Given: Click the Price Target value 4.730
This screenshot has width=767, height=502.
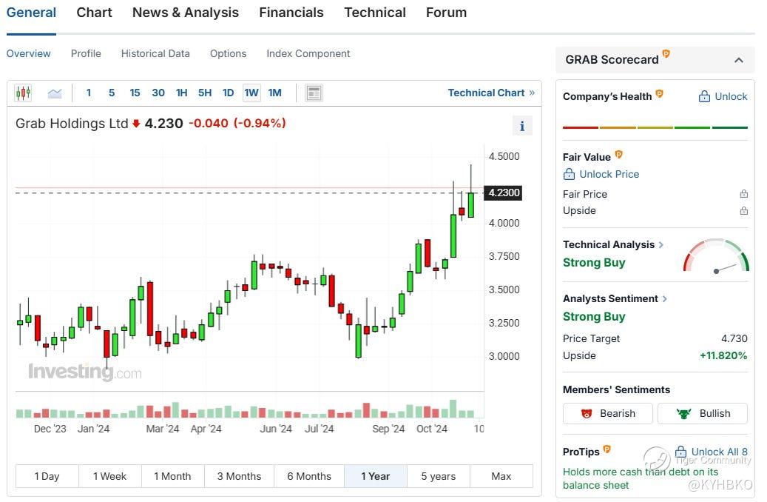Looking at the screenshot, I should click(734, 338).
